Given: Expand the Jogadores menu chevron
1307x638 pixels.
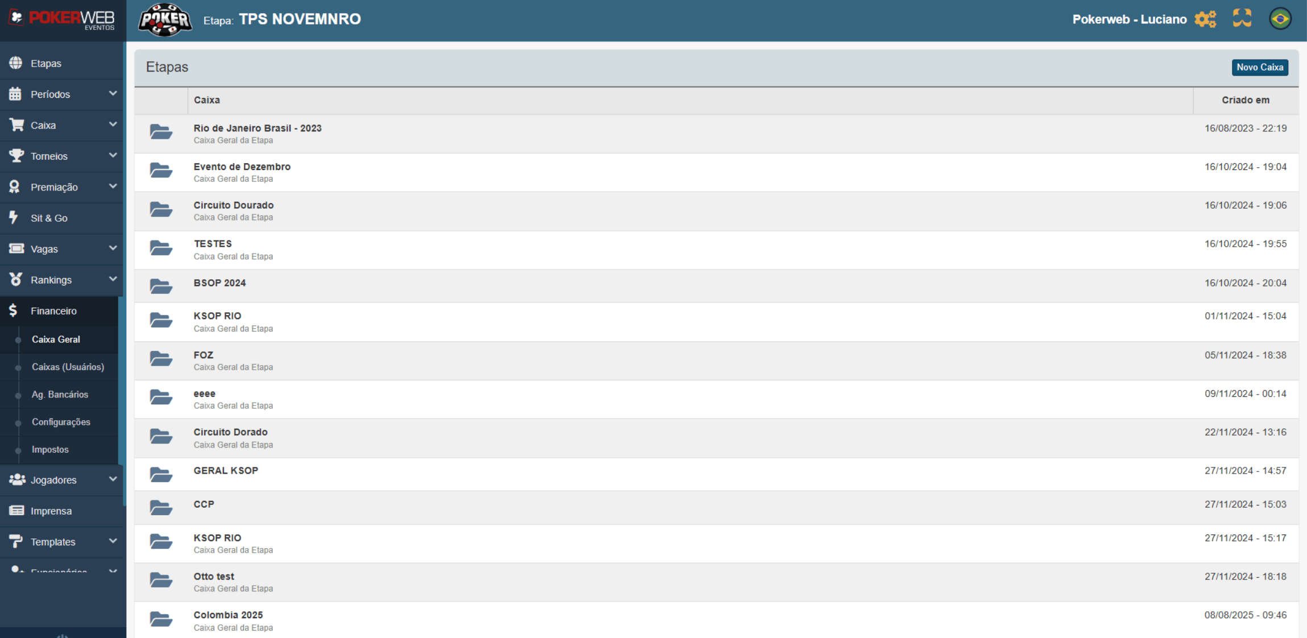Looking at the screenshot, I should [113, 480].
